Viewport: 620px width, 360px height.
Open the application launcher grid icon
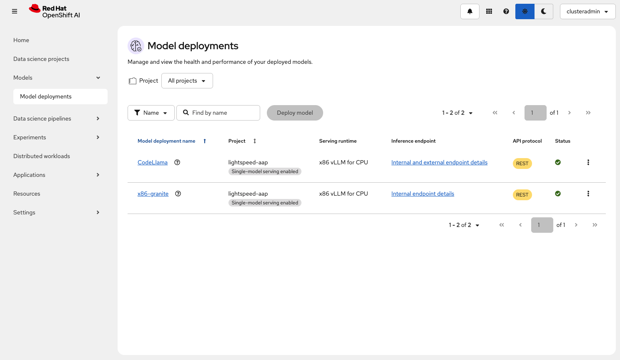click(489, 12)
